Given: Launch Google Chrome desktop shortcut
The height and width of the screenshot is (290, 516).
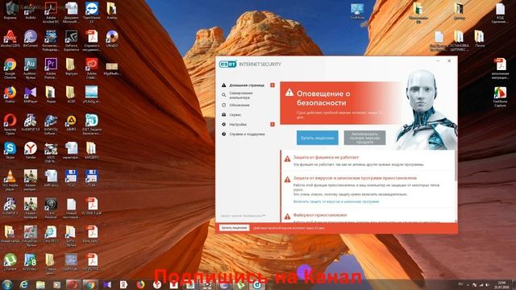Looking at the screenshot, I should click(x=10, y=68).
